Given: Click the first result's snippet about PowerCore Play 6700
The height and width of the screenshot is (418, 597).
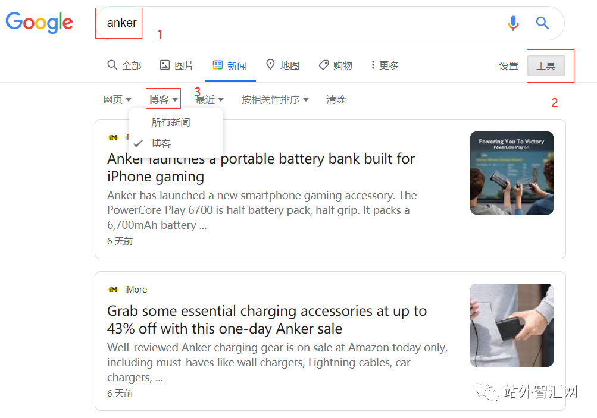Looking at the screenshot, I should pos(262,210).
